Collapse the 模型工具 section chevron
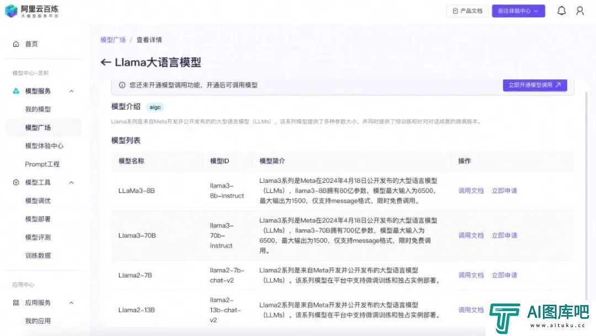 click(71, 182)
